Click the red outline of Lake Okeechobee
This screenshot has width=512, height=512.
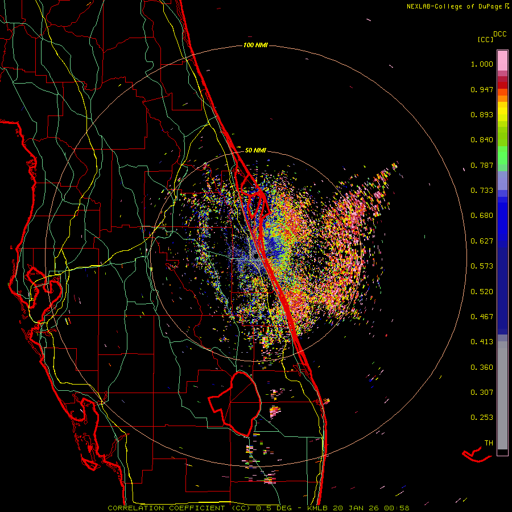pos(235,404)
